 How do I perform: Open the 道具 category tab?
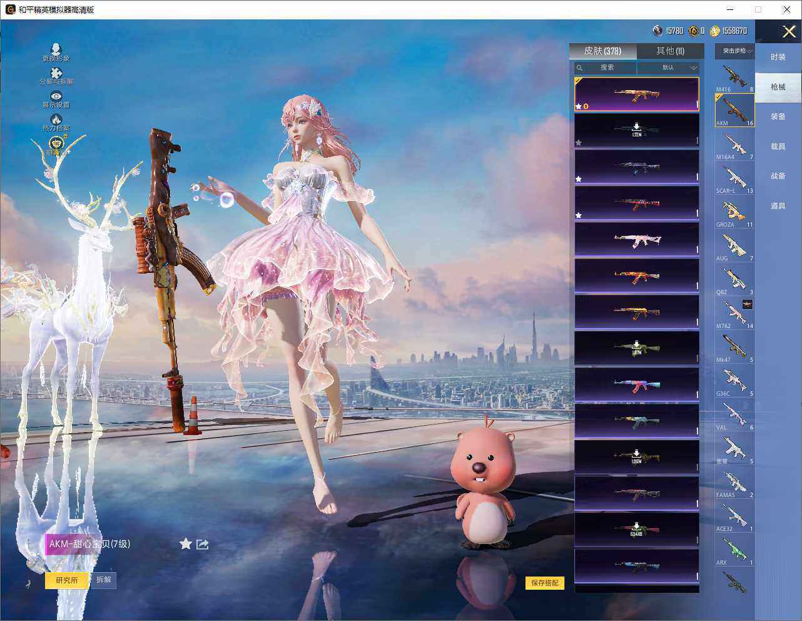click(778, 206)
